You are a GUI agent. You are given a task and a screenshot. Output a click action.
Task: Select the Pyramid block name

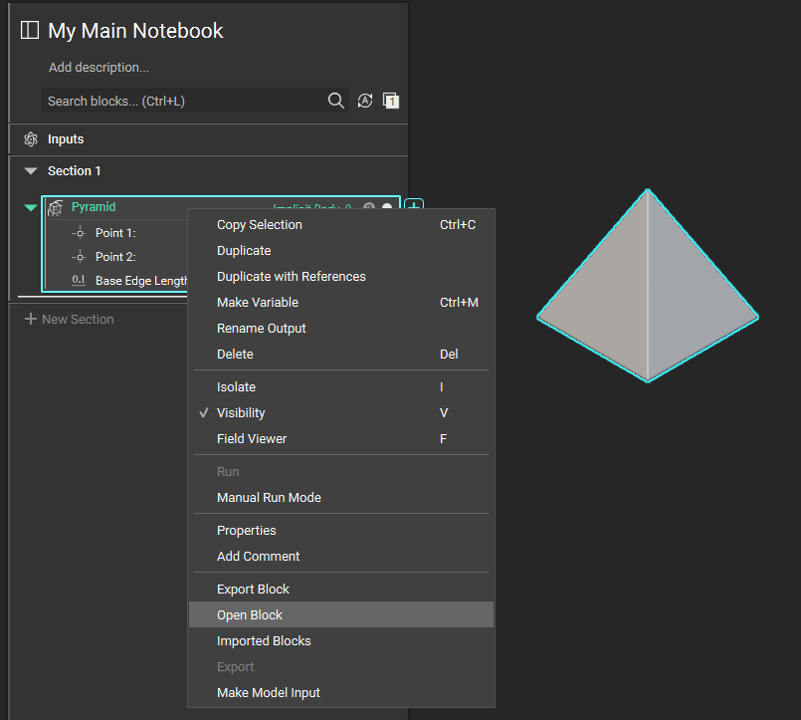pos(94,206)
